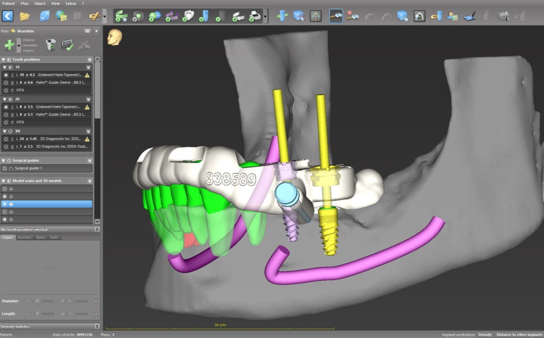Viewport: 544px width, 338px height.
Task: Select the highlighted blue model scan row
Action: coord(48,204)
